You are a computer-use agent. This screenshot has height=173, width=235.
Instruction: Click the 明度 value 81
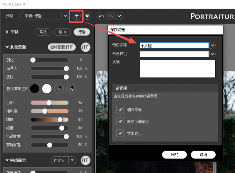pos(80,120)
